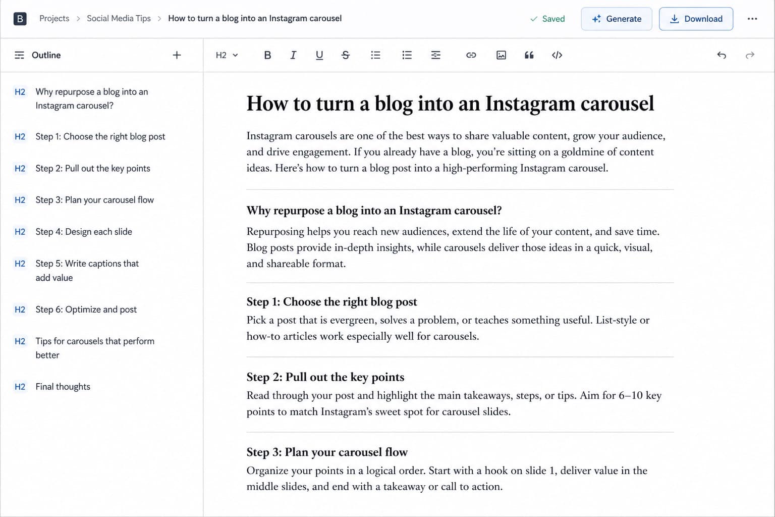The image size is (775, 517).
Task: Insert a code block
Action: 557,55
